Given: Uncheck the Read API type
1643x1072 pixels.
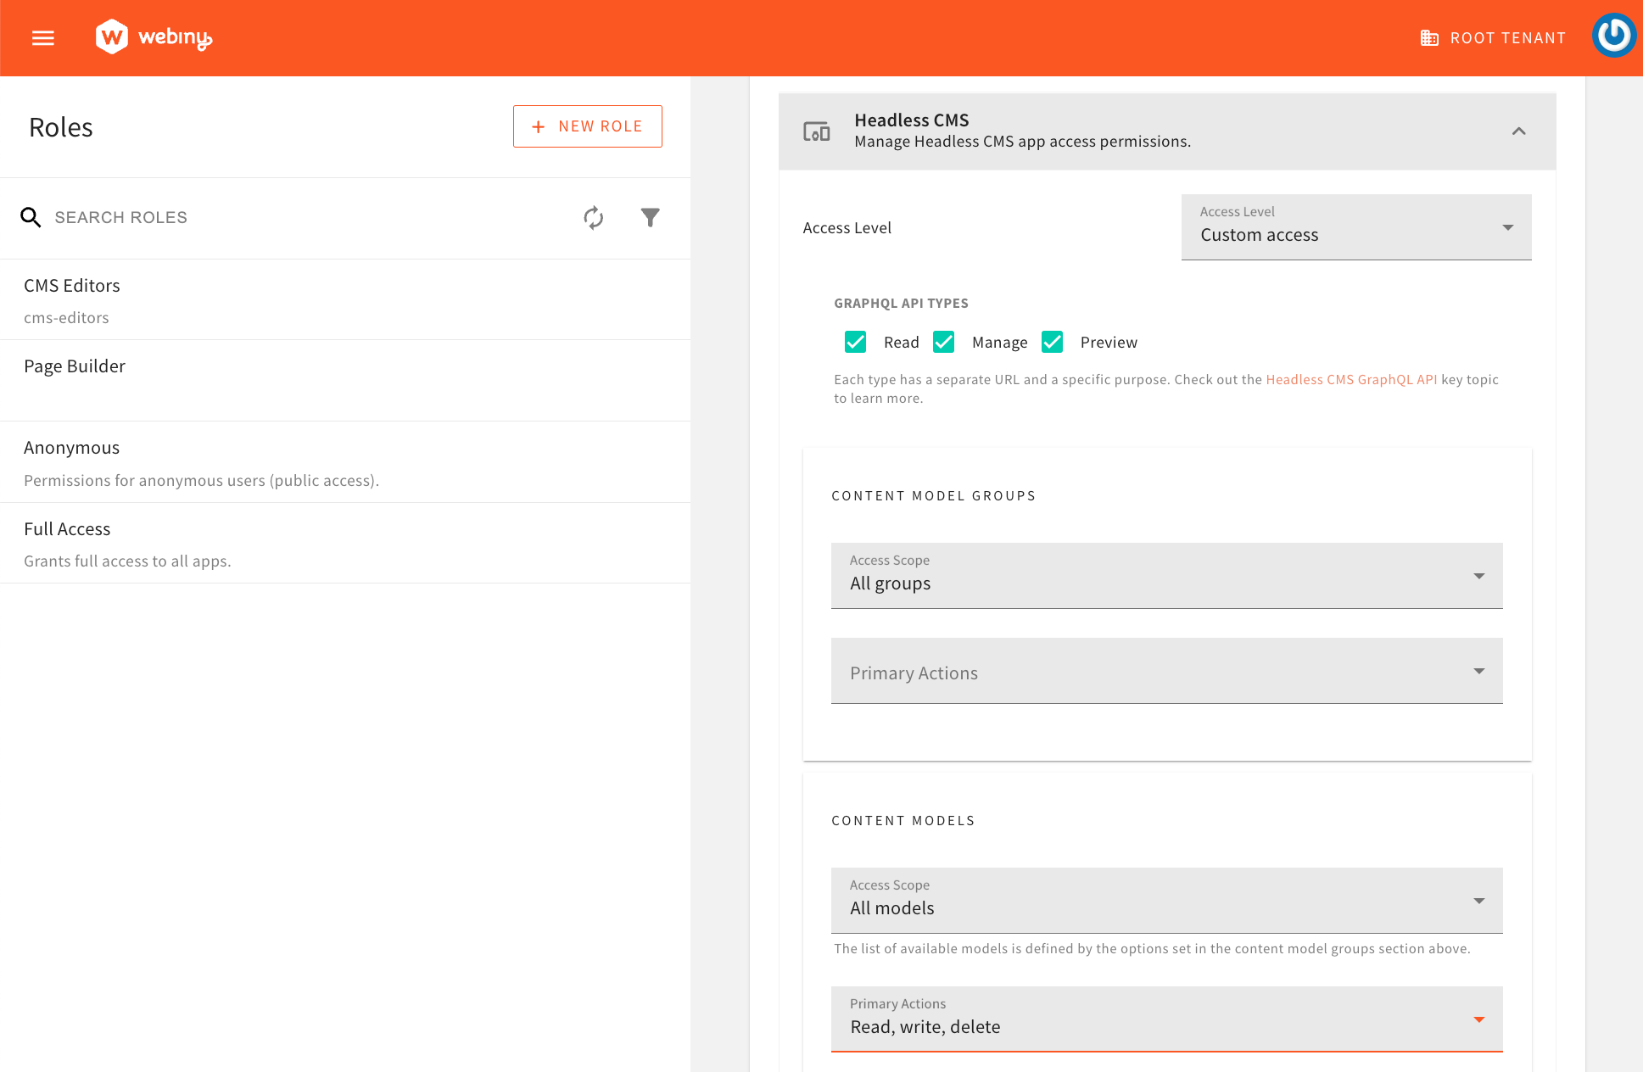Looking at the screenshot, I should [x=855, y=342].
